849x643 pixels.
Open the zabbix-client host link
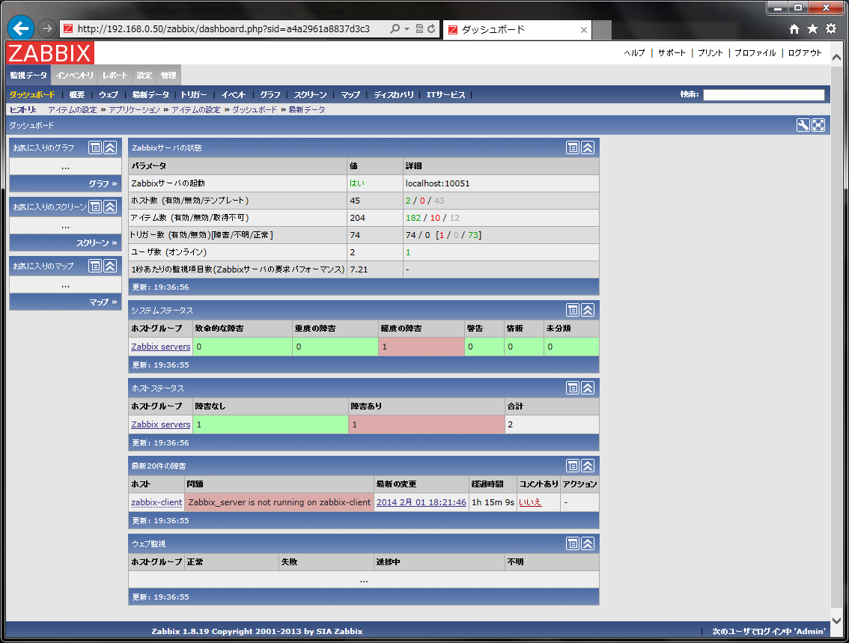coord(156,502)
